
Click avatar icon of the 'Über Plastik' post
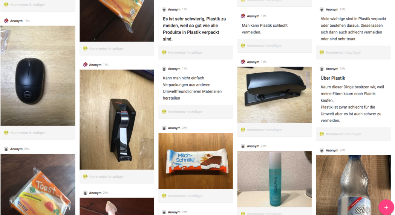322,68
